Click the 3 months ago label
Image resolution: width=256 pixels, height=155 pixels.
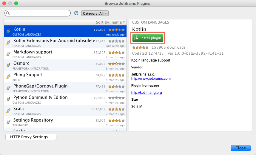point(115,125)
